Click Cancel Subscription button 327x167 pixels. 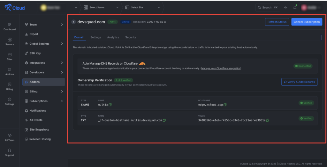pos(307,22)
